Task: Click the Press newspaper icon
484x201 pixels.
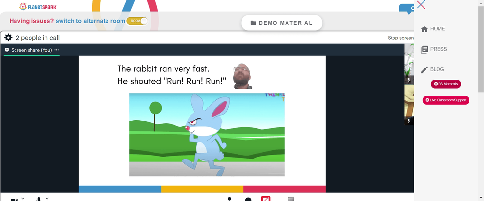Action: pos(424,49)
